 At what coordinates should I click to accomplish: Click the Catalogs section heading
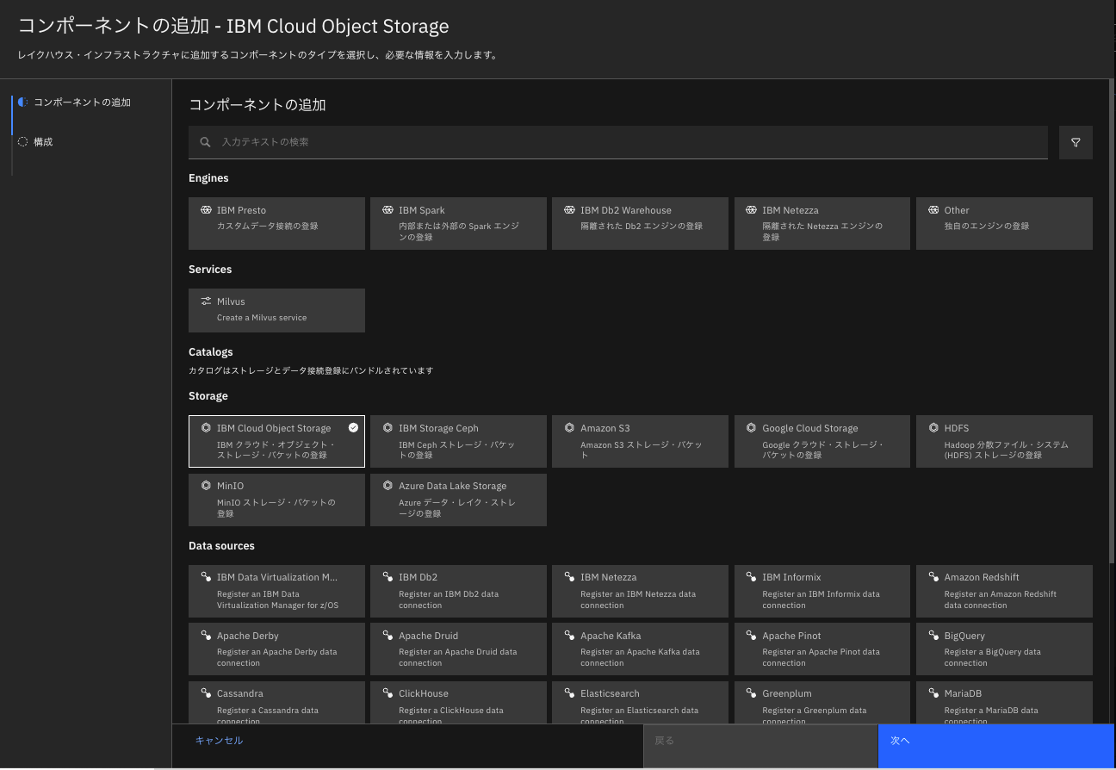click(x=211, y=352)
